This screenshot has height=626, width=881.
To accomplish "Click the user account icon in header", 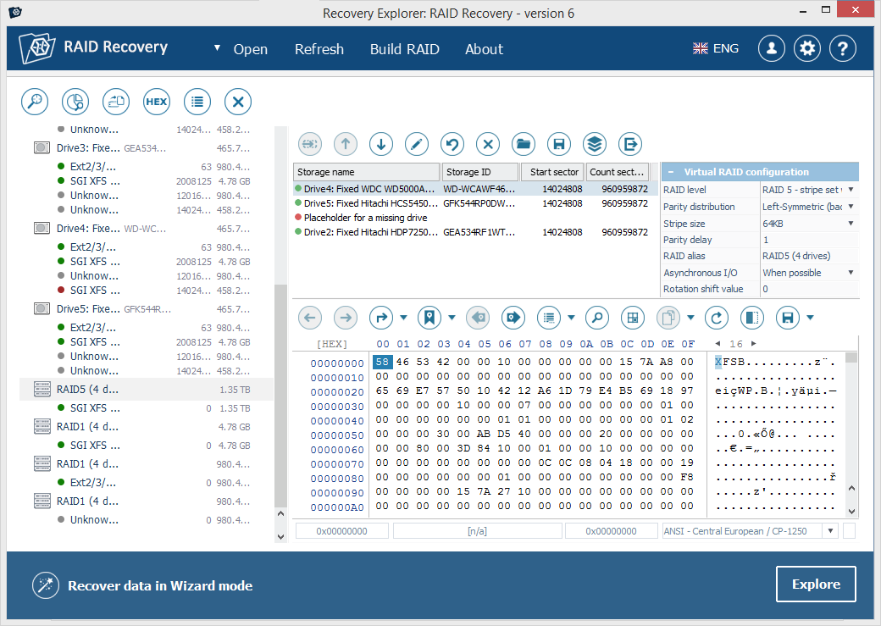I will click(x=772, y=48).
